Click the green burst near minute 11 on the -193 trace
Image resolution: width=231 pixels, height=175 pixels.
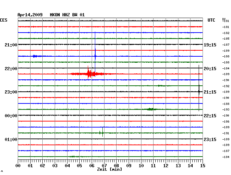[x=151, y=109]
